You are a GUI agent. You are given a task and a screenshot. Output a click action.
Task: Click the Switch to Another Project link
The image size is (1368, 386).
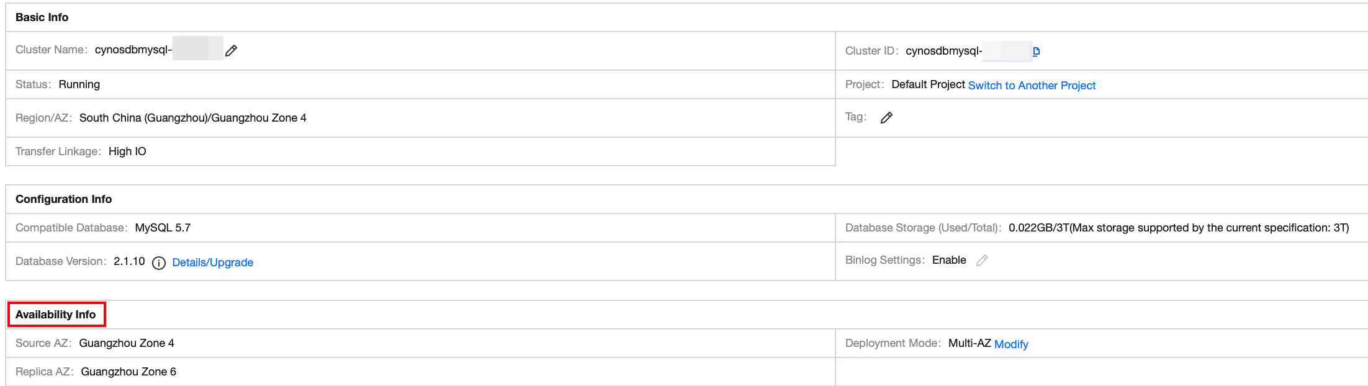pos(1032,86)
